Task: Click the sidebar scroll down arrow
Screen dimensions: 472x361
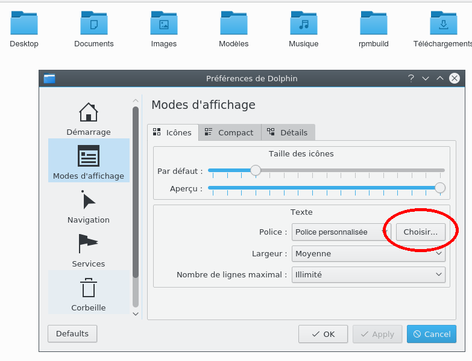Action: tap(136, 314)
